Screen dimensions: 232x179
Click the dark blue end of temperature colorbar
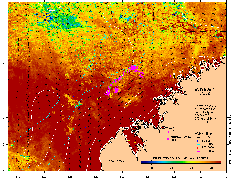coord(142,162)
